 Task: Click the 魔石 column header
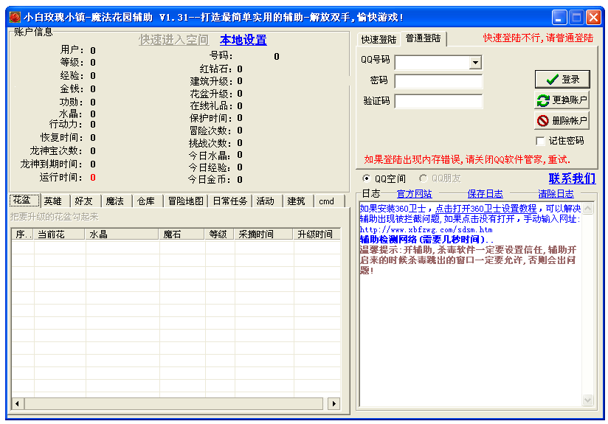click(182, 234)
